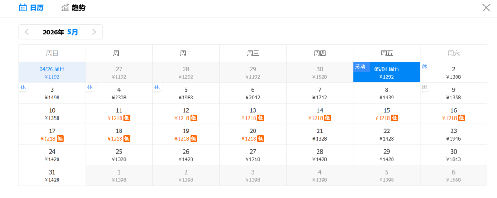Click the 班 workday badge on May 9
The image size is (497, 198).
(425, 87)
